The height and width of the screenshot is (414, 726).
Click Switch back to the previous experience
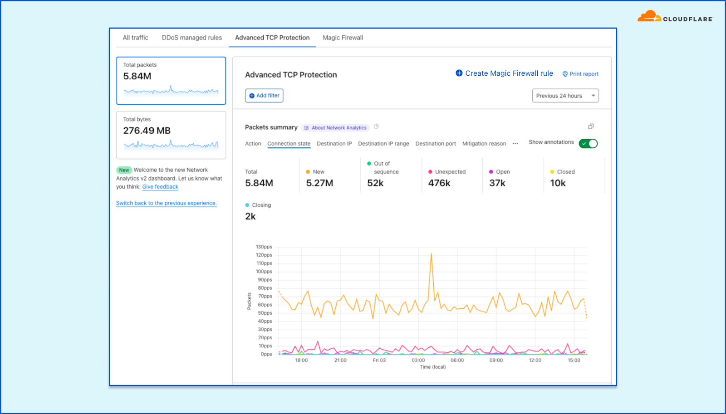[166, 203]
